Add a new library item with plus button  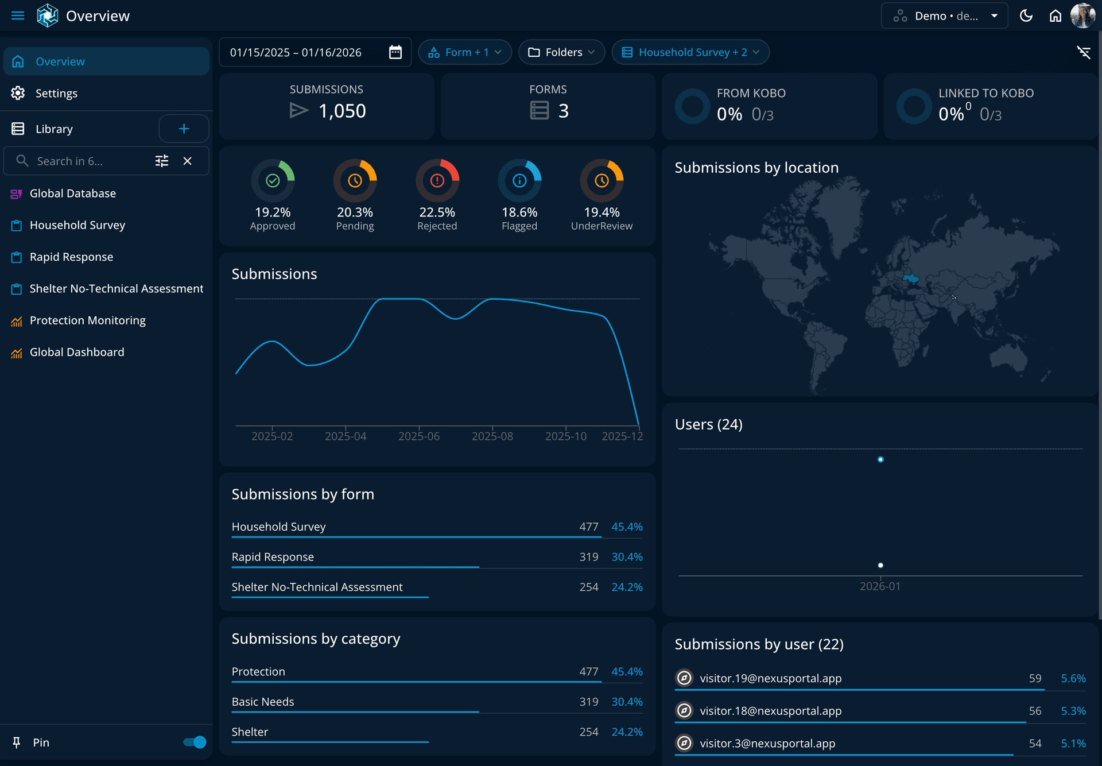pyautogui.click(x=184, y=128)
